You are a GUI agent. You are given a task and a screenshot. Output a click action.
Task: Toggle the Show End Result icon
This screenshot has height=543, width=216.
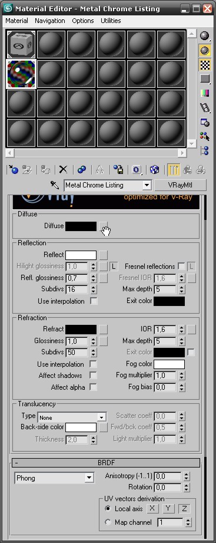tap(173, 169)
